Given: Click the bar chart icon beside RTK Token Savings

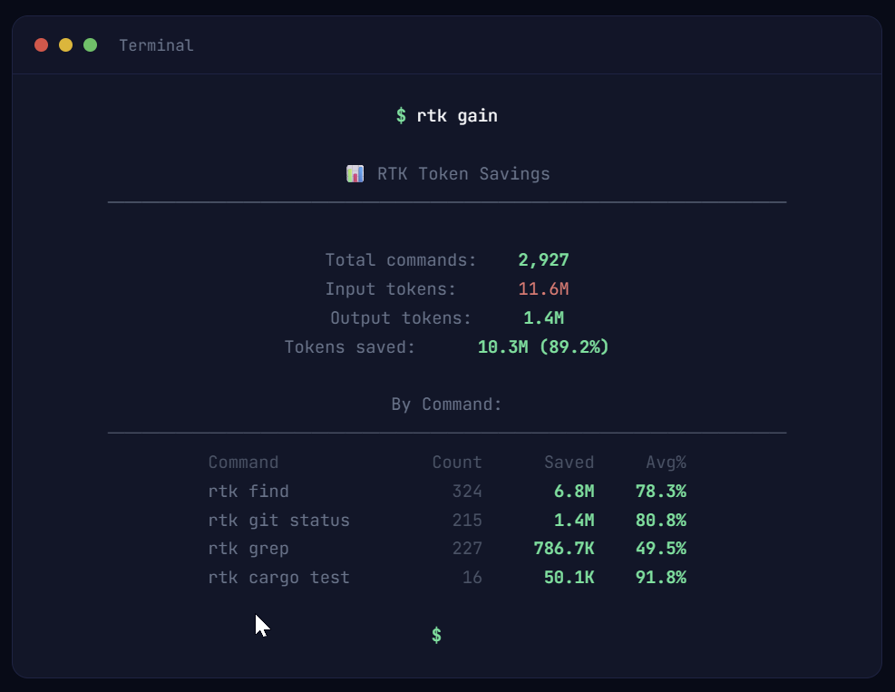Looking at the screenshot, I should [x=355, y=173].
